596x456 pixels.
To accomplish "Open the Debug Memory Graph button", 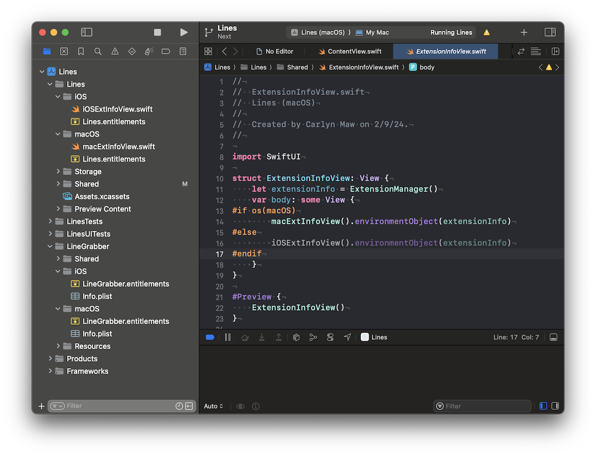I will 313,337.
